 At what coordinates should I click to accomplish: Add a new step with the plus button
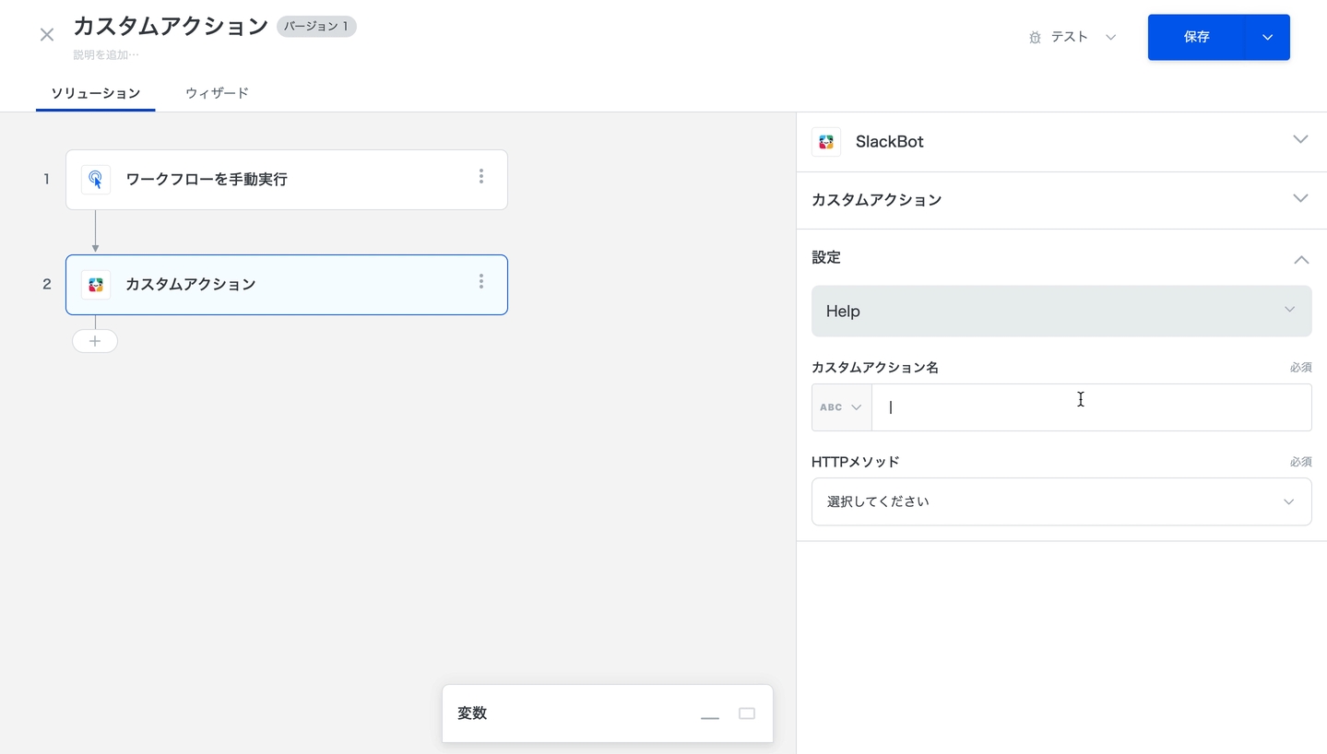click(x=95, y=341)
